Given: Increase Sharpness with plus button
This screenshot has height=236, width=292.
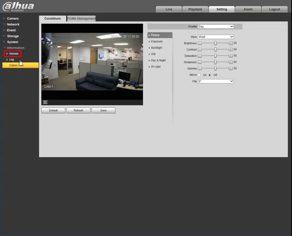Looking at the screenshot, I should [x=231, y=62].
